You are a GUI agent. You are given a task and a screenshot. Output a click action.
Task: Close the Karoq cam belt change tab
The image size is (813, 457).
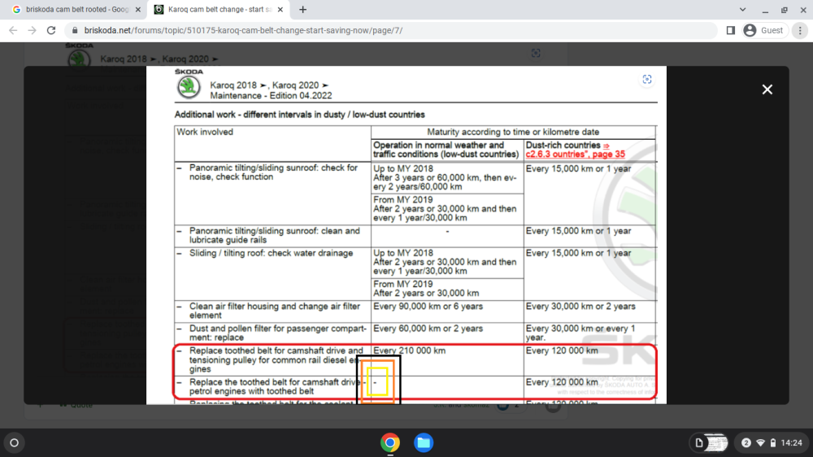coord(280,9)
